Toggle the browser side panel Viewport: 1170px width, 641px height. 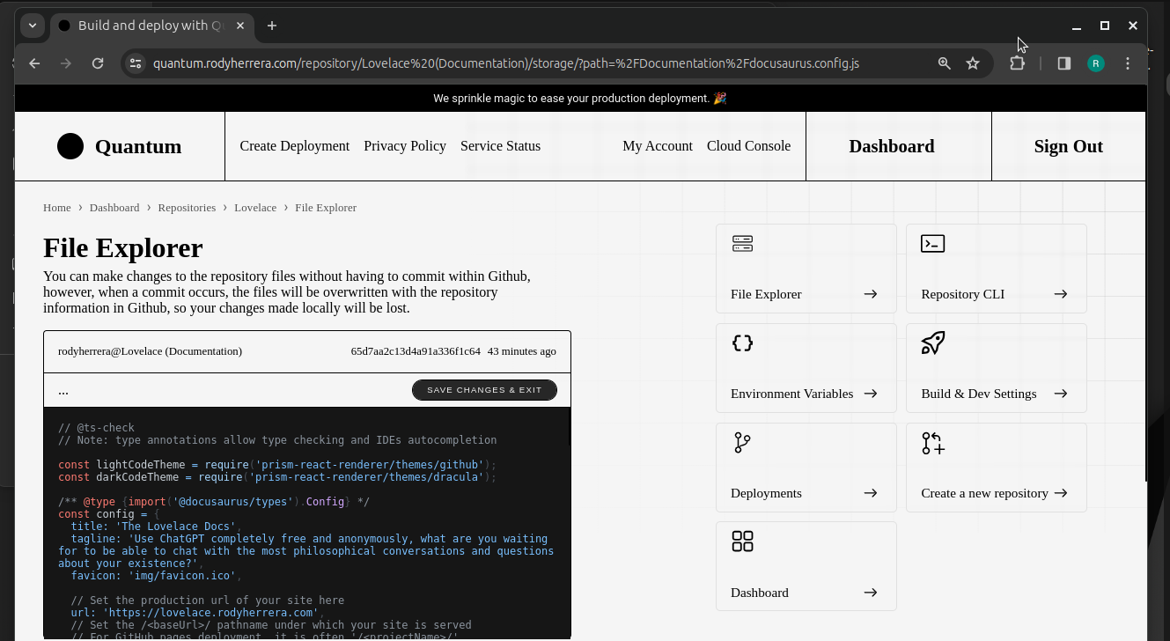[x=1063, y=63]
